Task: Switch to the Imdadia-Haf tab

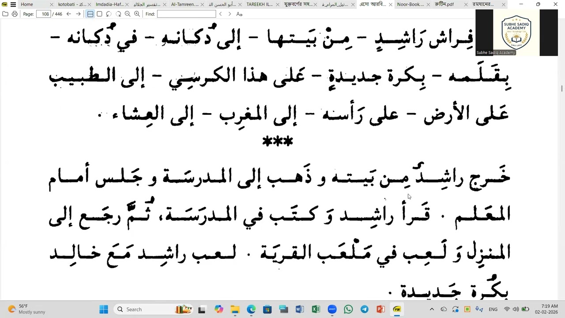Action: coord(109,4)
